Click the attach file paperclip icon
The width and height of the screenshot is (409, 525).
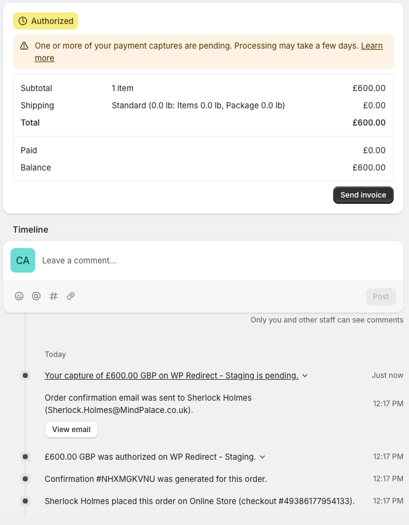(71, 296)
